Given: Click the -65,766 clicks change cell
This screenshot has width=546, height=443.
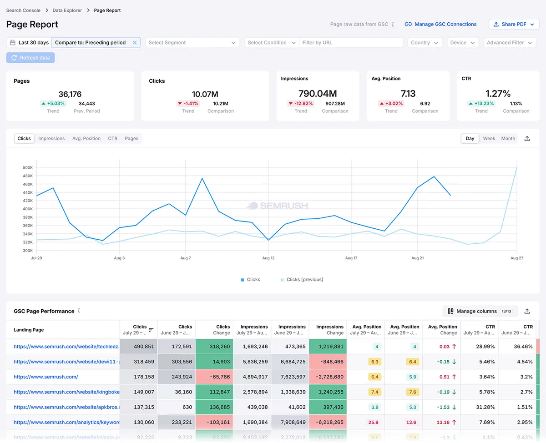Looking at the screenshot, I should pyautogui.click(x=214, y=377).
